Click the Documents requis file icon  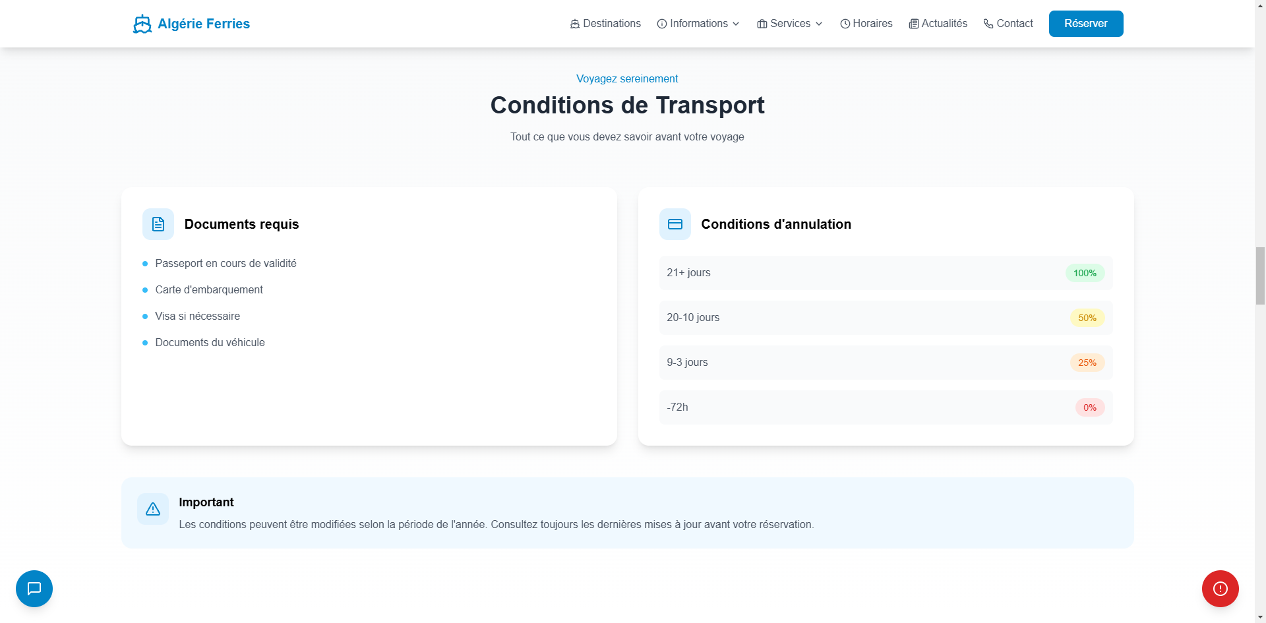point(158,224)
